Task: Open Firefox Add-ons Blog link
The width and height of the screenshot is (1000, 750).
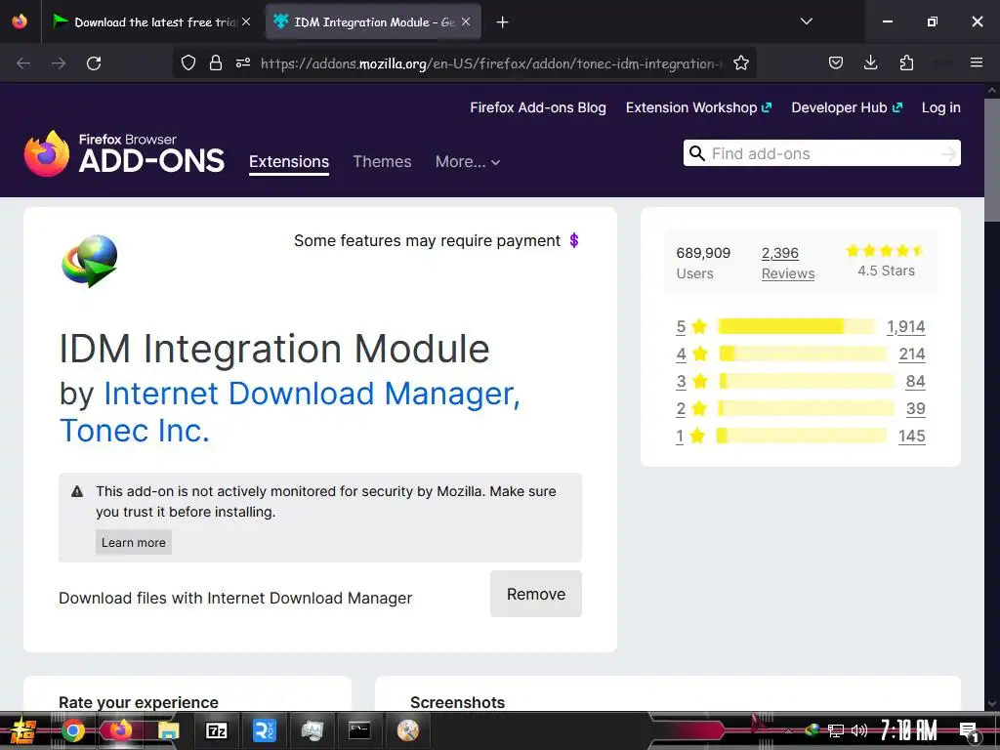Action: (x=538, y=107)
